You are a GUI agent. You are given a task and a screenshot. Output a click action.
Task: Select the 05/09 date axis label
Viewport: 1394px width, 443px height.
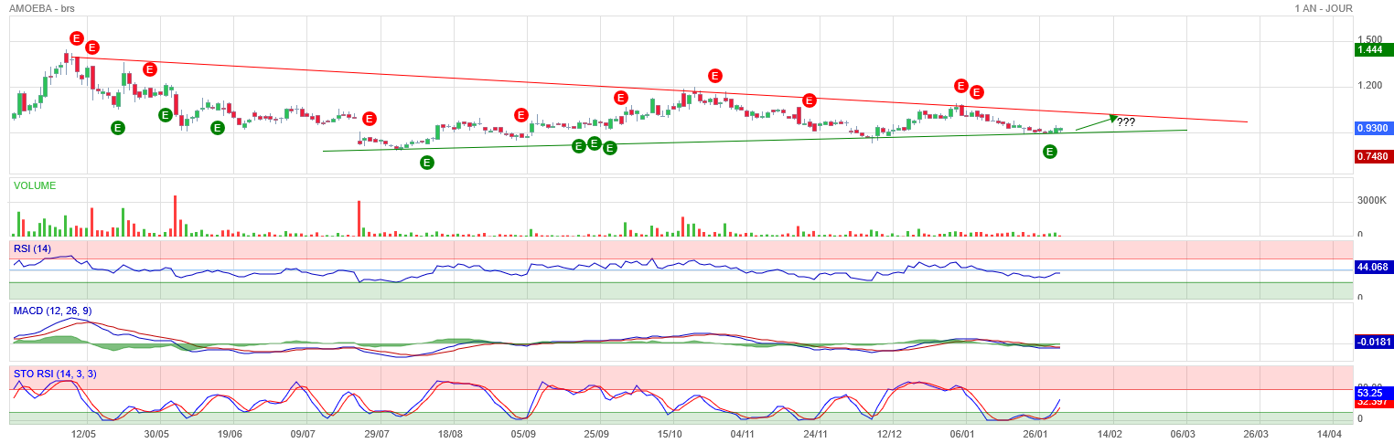click(523, 435)
